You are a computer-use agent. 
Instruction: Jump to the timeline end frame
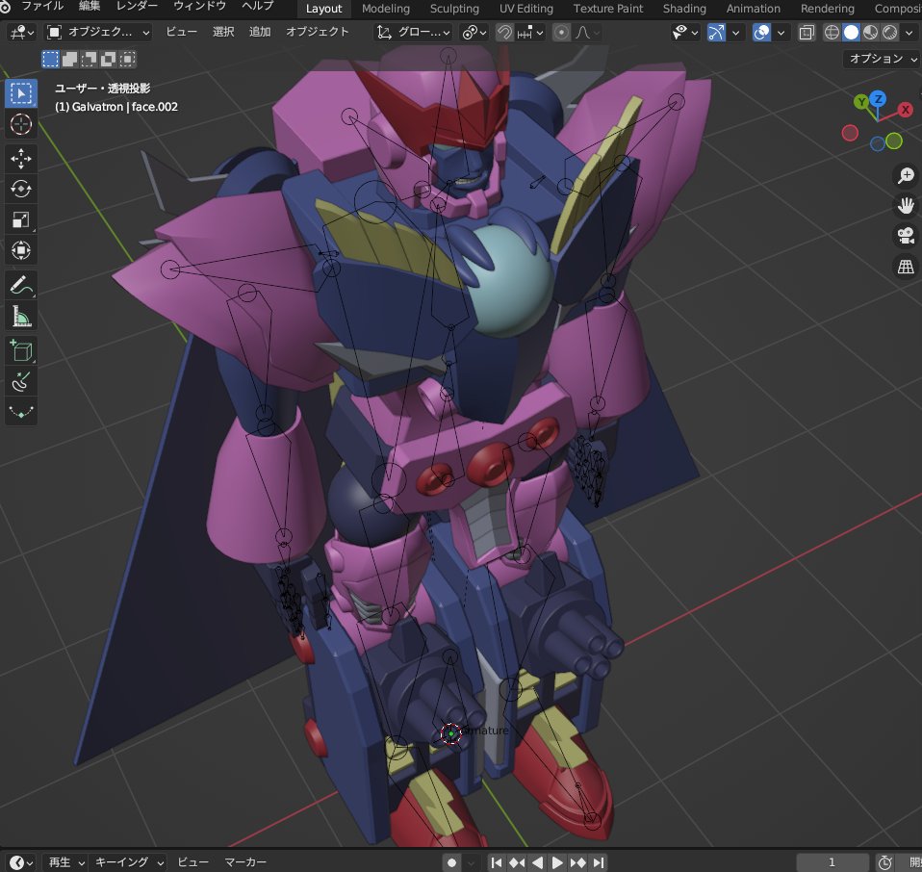tap(598, 862)
